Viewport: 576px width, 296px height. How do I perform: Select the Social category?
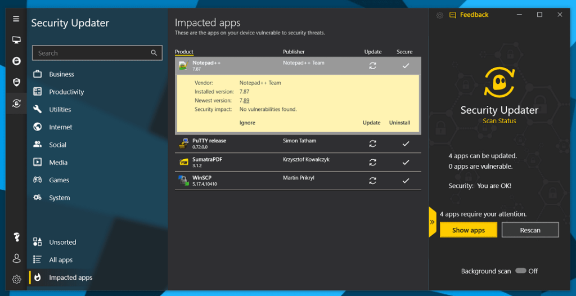click(58, 145)
